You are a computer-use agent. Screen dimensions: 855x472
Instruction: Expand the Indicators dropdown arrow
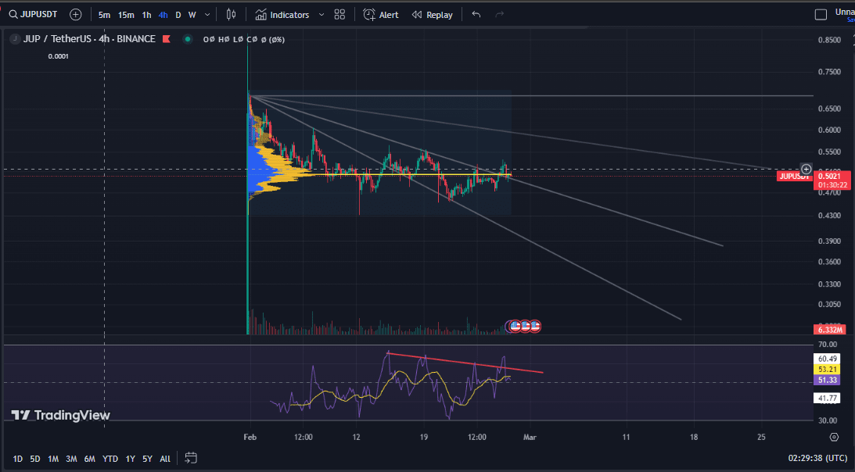321,14
